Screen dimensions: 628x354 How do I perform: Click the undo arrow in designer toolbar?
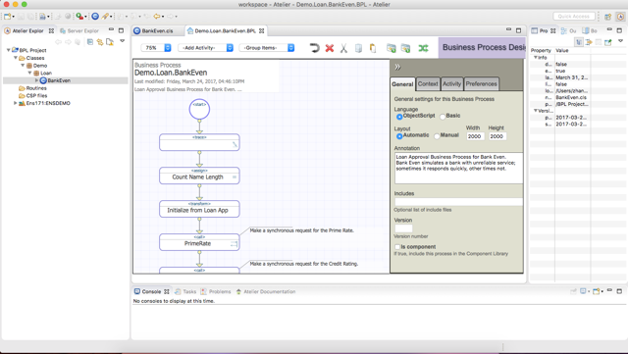point(314,48)
